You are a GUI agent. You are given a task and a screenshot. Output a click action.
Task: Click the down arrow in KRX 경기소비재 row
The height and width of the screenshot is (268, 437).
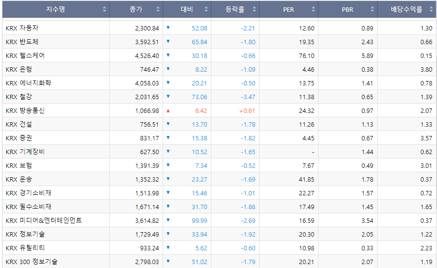(x=168, y=192)
